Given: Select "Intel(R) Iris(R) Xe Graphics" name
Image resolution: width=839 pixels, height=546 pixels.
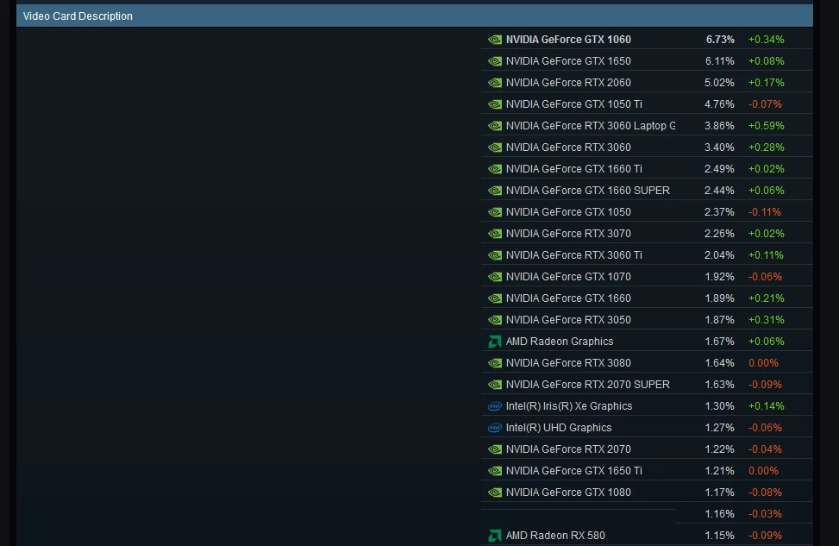Looking at the screenshot, I should coord(569,406).
